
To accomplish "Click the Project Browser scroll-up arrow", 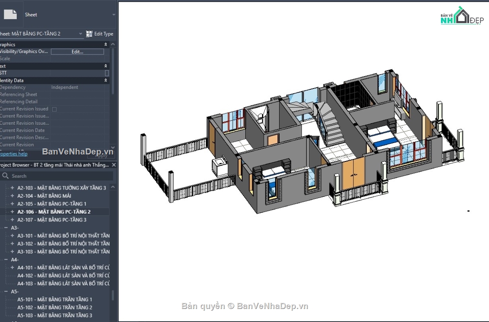I will (113, 187).
